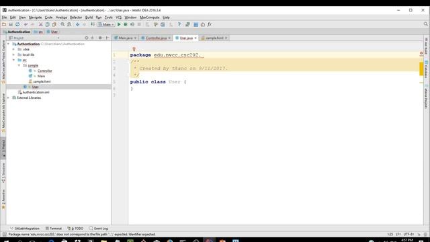Open the Navigate menu
This screenshot has height=242, width=430.
click(x=35, y=17)
